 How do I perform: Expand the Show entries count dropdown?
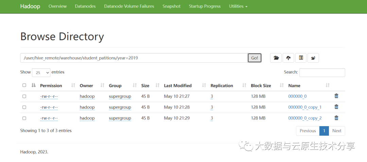coord(41,72)
